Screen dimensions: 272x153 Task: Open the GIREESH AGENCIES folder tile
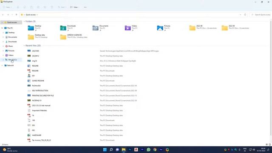click(74, 37)
